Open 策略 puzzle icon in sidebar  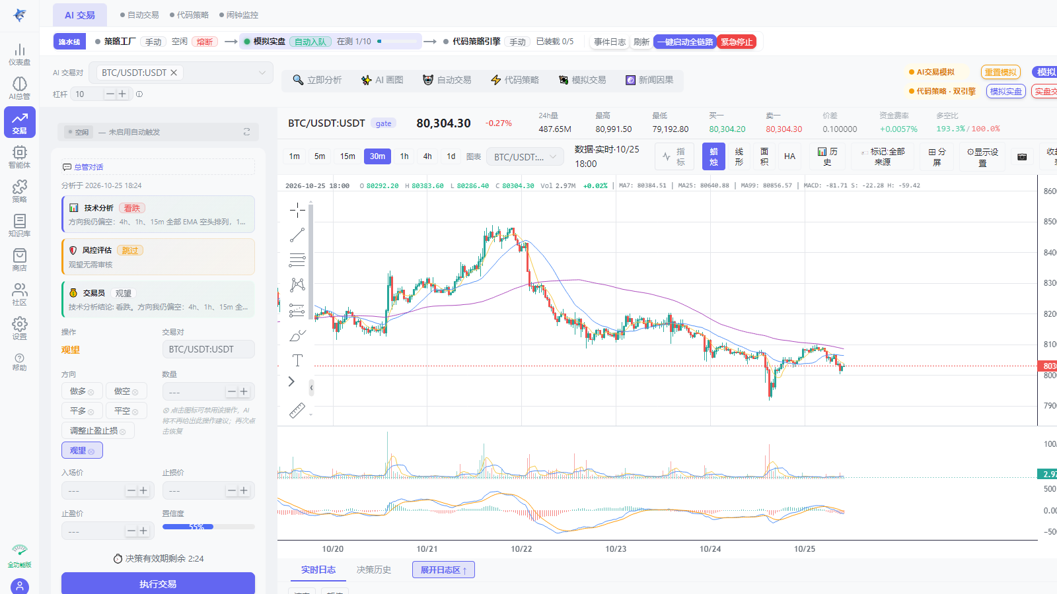pos(19,191)
